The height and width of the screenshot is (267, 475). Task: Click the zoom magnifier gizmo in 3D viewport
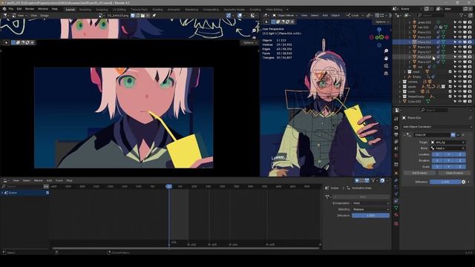(386, 51)
